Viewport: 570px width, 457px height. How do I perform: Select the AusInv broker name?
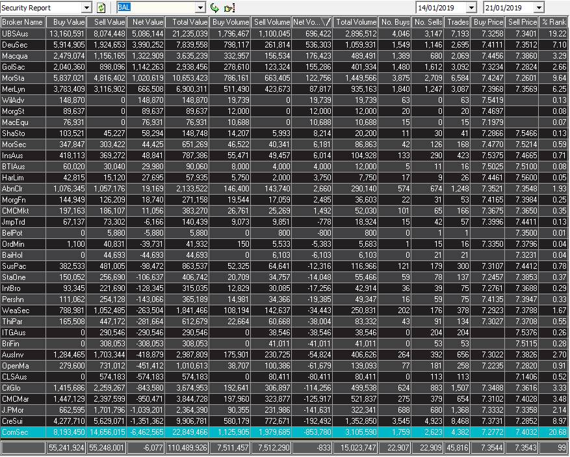pyautogui.click(x=13, y=355)
